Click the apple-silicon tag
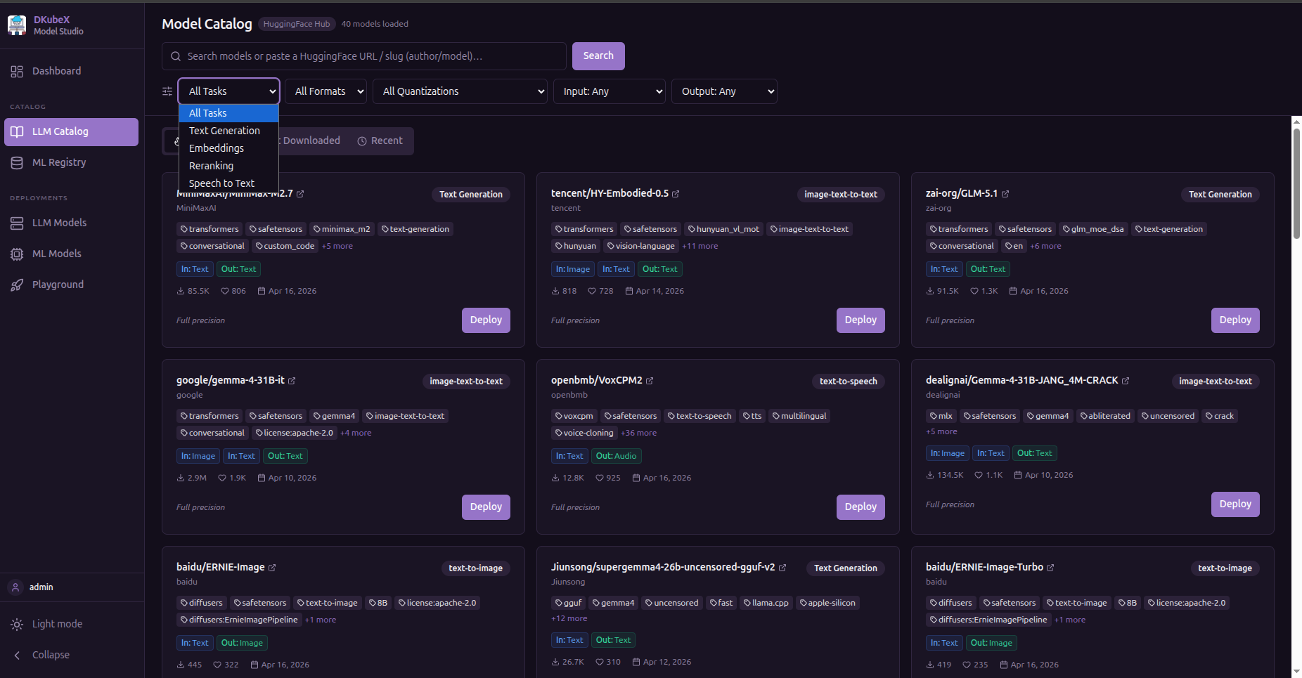Image resolution: width=1302 pixels, height=678 pixels. click(x=827, y=603)
